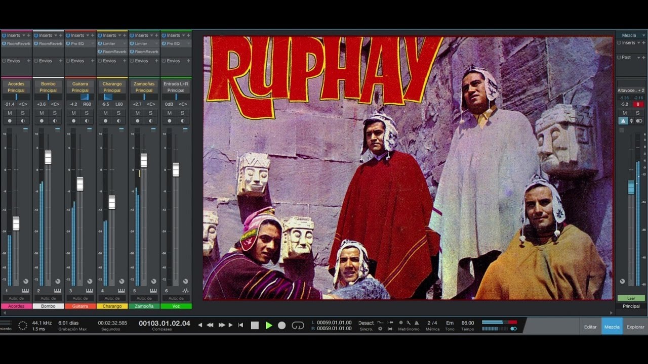Click the Guitarra pan control showing R60
The width and height of the screenshot is (648, 364).
coord(80,97)
